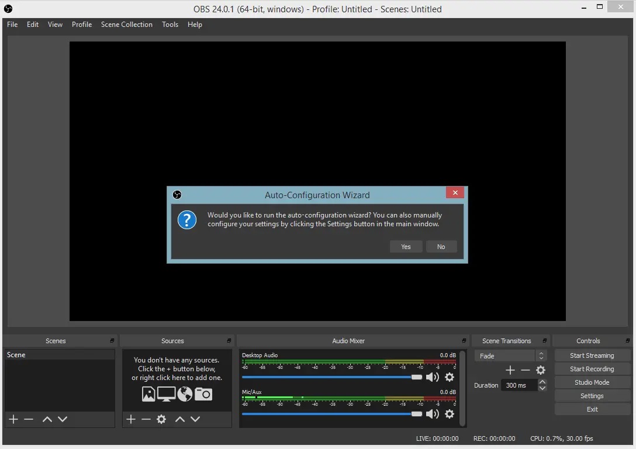Open the Help menu
This screenshot has width=636, height=449.
pos(195,25)
